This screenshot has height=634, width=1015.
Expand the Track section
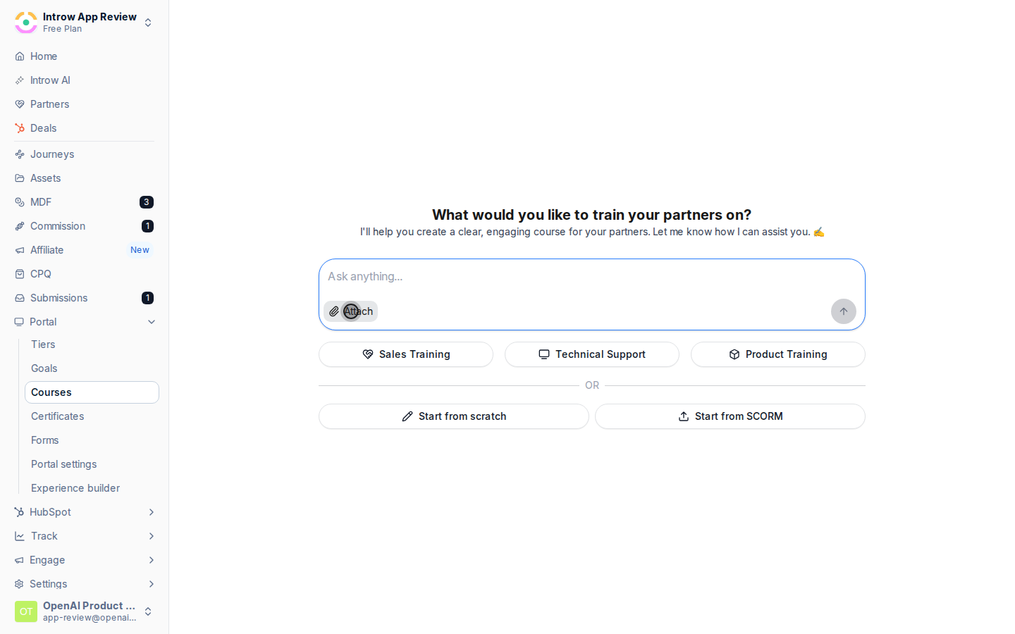tap(152, 536)
